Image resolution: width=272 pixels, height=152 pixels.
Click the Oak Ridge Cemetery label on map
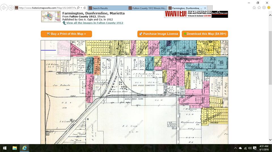144,85
